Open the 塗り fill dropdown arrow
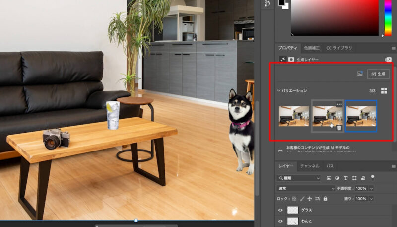The height and width of the screenshot is (227, 397). point(371,199)
